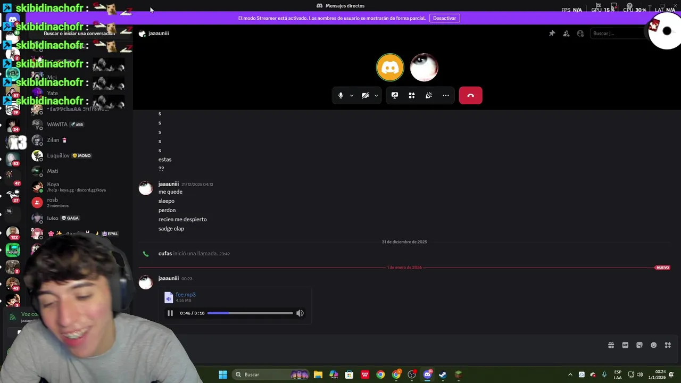Open Zilan direct message
Viewport: 681px width, 383px height.
tap(79, 140)
